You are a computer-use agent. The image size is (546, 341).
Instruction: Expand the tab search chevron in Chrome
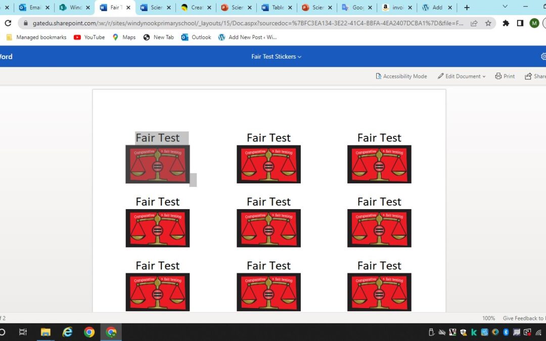[x=505, y=7]
